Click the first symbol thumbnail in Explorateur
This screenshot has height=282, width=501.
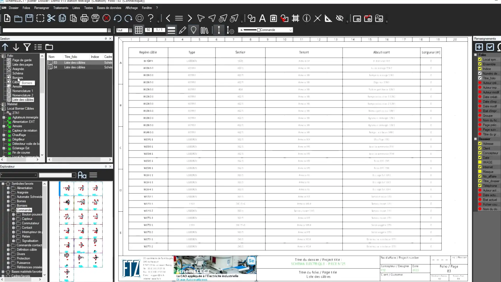click(67, 188)
